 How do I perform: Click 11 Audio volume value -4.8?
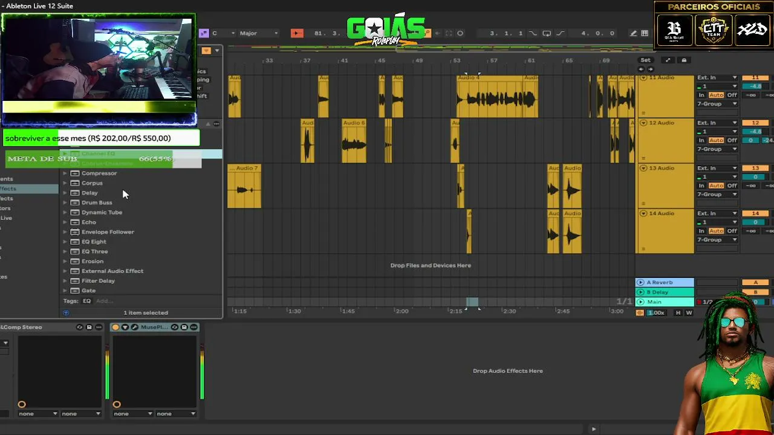coord(755,86)
